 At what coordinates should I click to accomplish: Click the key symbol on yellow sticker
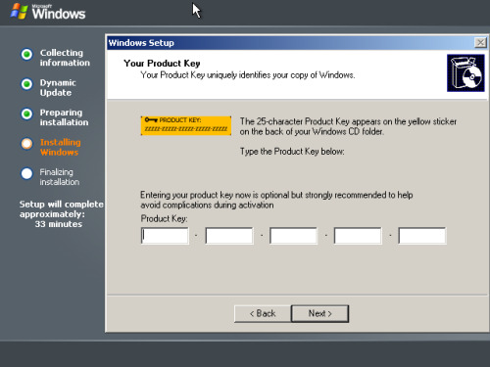(x=151, y=119)
